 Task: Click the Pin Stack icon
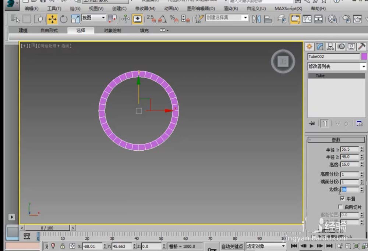point(312,123)
